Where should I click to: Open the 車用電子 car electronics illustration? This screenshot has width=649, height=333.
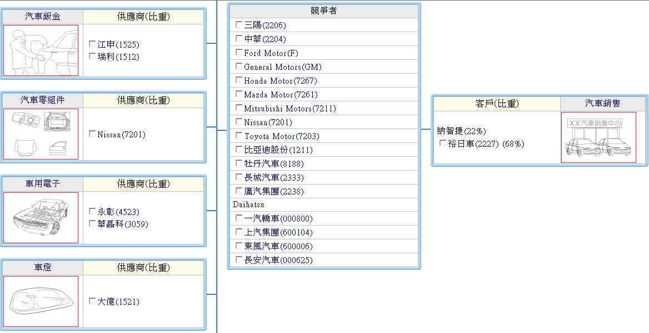pyautogui.click(x=41, y=218)
